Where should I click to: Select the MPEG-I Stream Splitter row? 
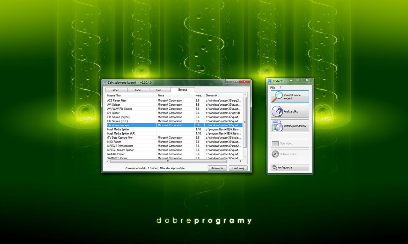[x=174, y=150]
